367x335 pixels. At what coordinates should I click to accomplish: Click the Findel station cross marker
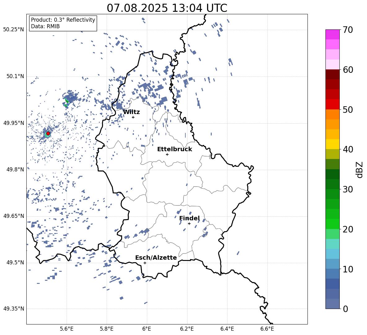(x=189, y=224)
